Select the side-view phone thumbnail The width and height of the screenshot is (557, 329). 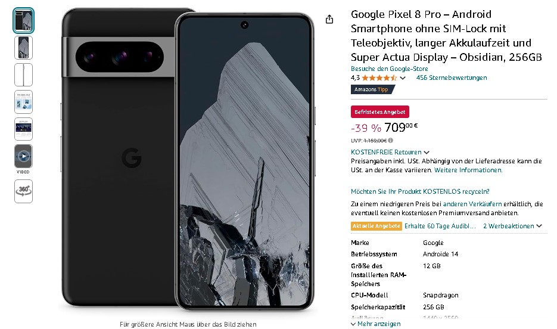click(23, 75)
